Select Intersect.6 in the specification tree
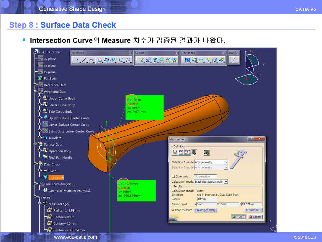322x242 pixels. (x=56, y=177)
